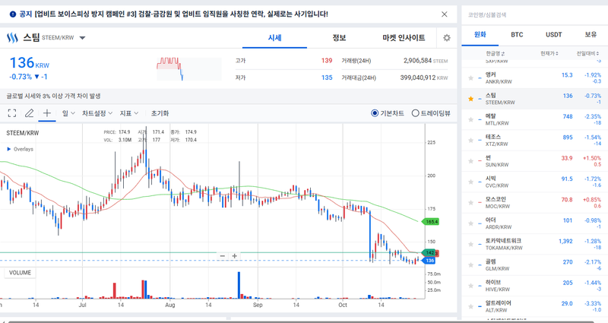This screenshot has height=323, width=608.
Task: Select the pencil drawing tool
Action: pos(29,113)
